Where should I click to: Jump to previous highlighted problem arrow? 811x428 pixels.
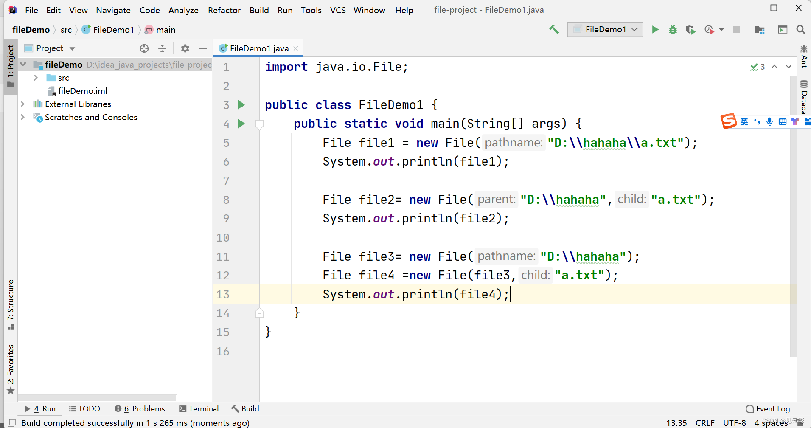pos(775,67)
